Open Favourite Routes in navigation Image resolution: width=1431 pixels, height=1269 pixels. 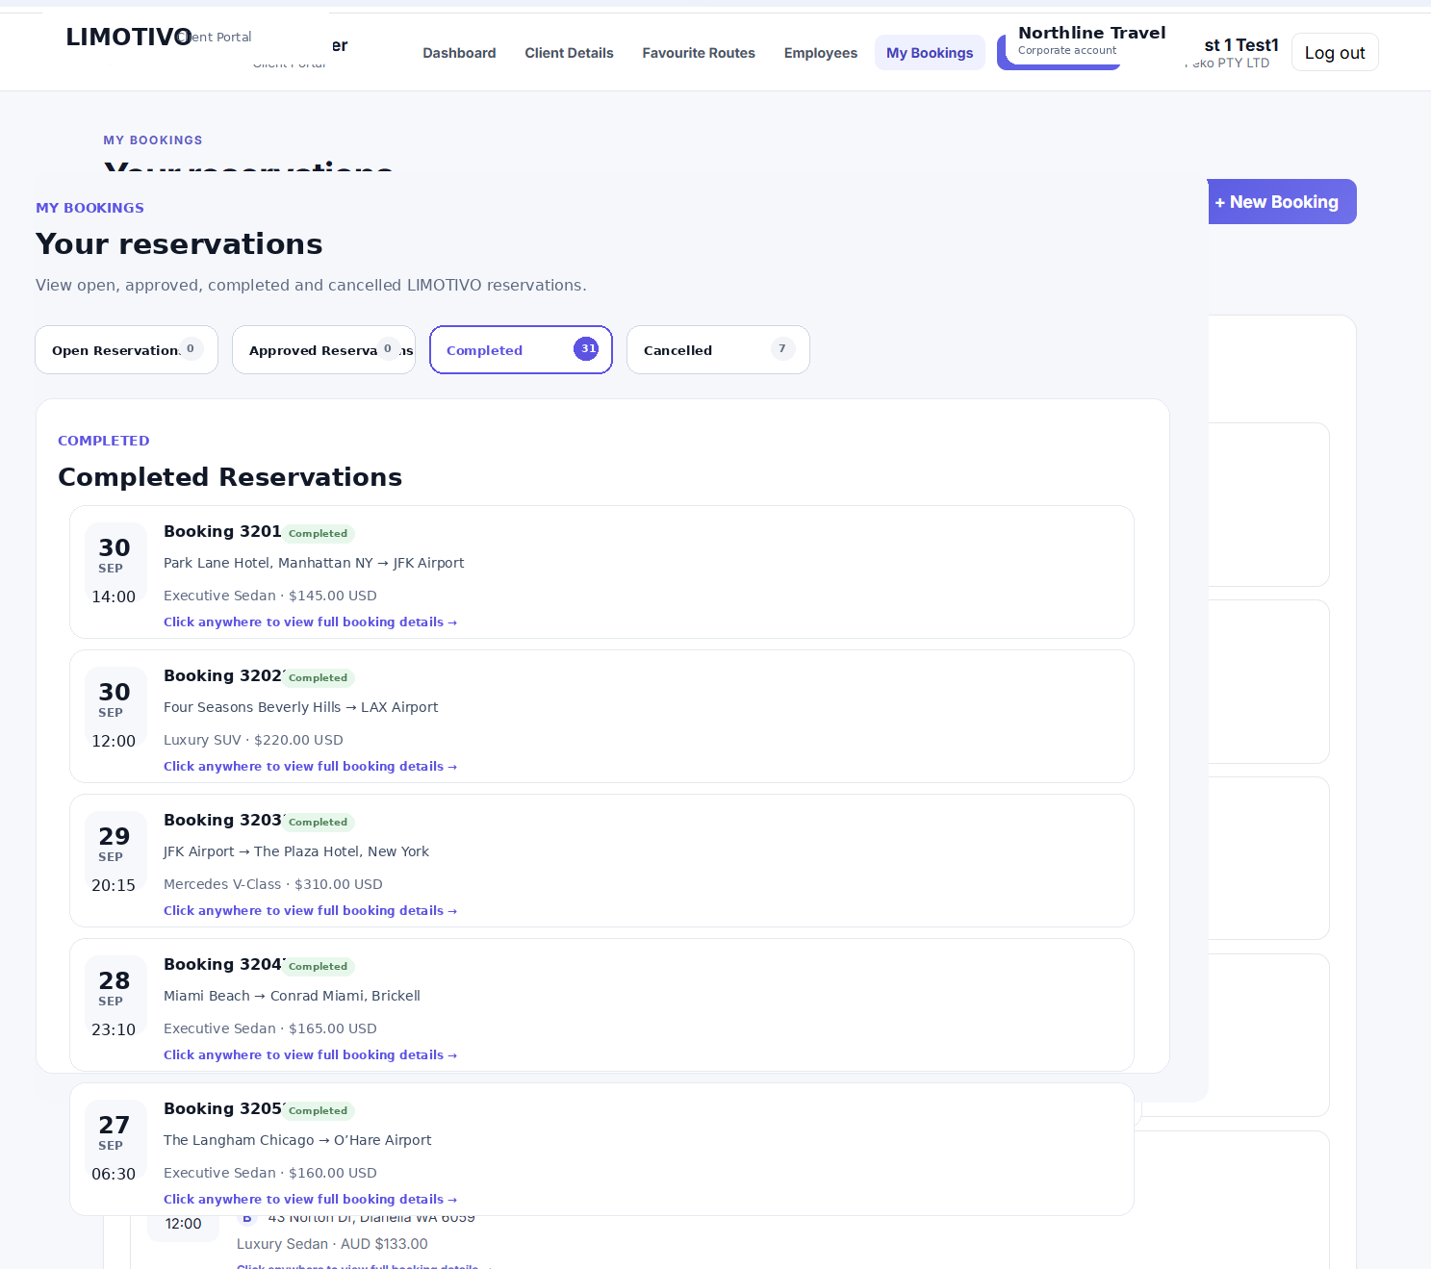[x=699, y=53]
